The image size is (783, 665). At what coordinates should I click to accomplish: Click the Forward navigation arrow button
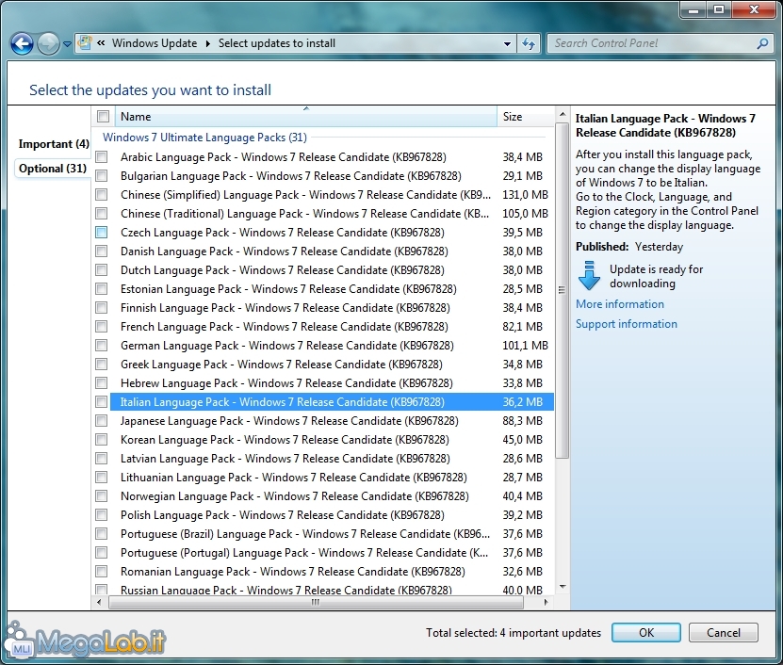(48, 43)
